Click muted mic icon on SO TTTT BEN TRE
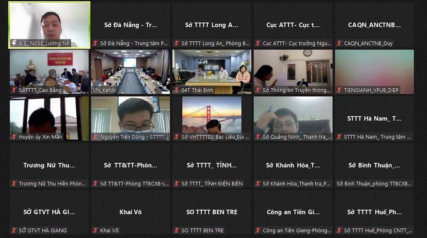 177,230
